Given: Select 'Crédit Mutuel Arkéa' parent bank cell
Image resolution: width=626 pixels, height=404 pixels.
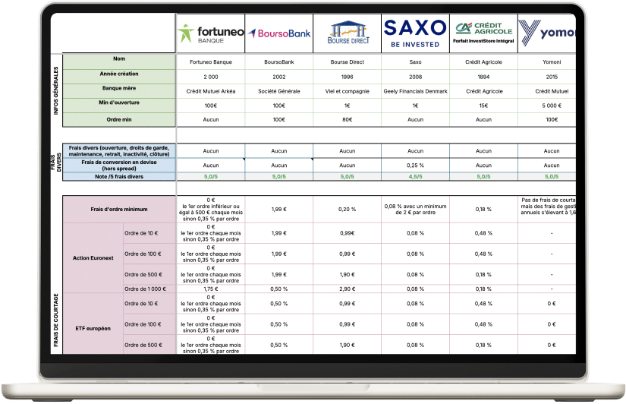Looking at the screenshot, I should click(211, 91).
